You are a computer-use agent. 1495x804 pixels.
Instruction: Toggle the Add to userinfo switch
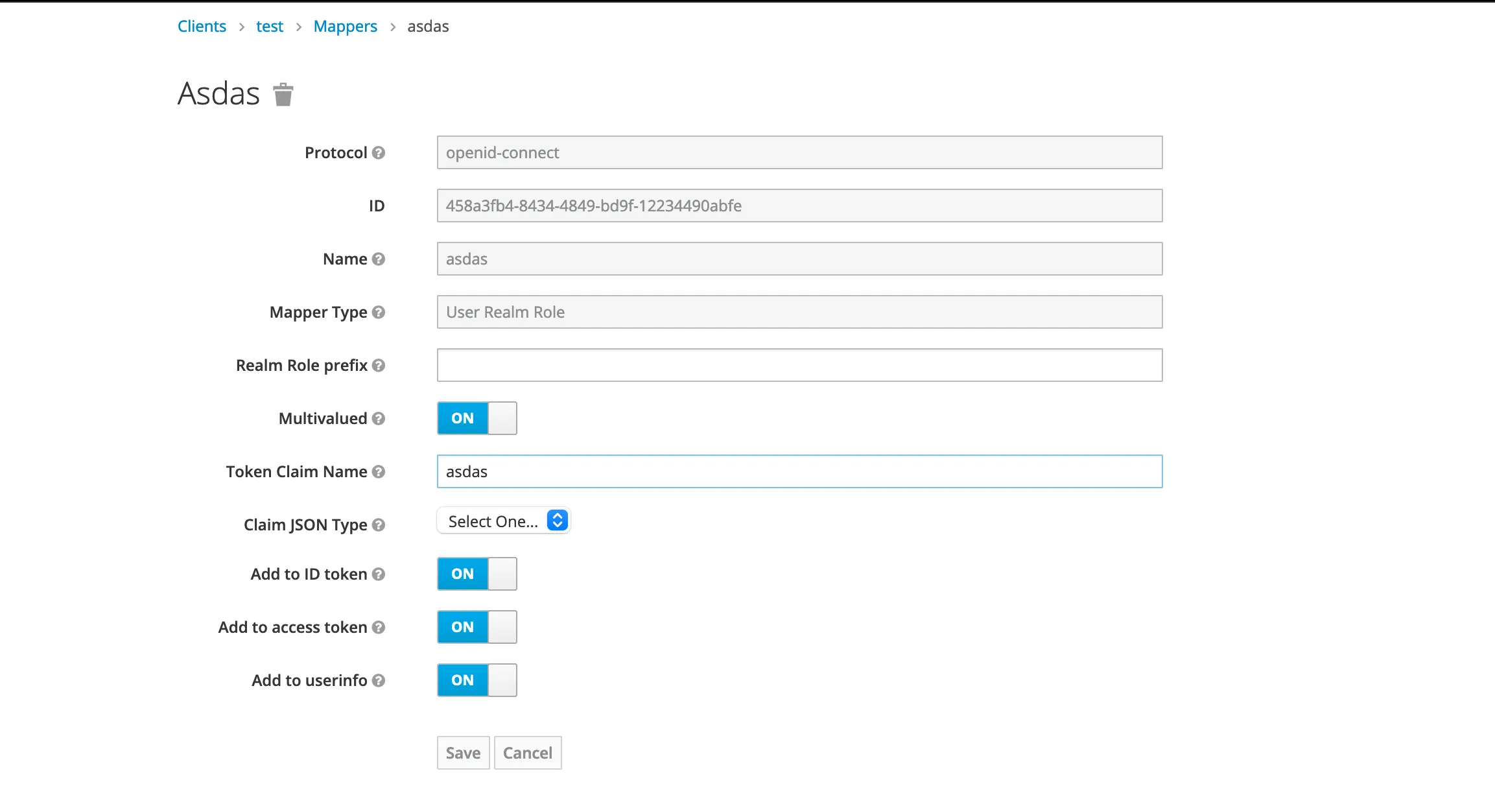(477, 680)
